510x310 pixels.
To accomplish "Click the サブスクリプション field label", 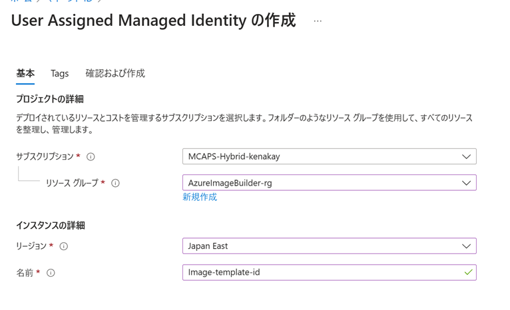I will click(x=45, y=157).
